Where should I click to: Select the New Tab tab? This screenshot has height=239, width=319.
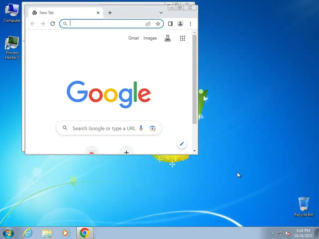[x=65, y=13]
